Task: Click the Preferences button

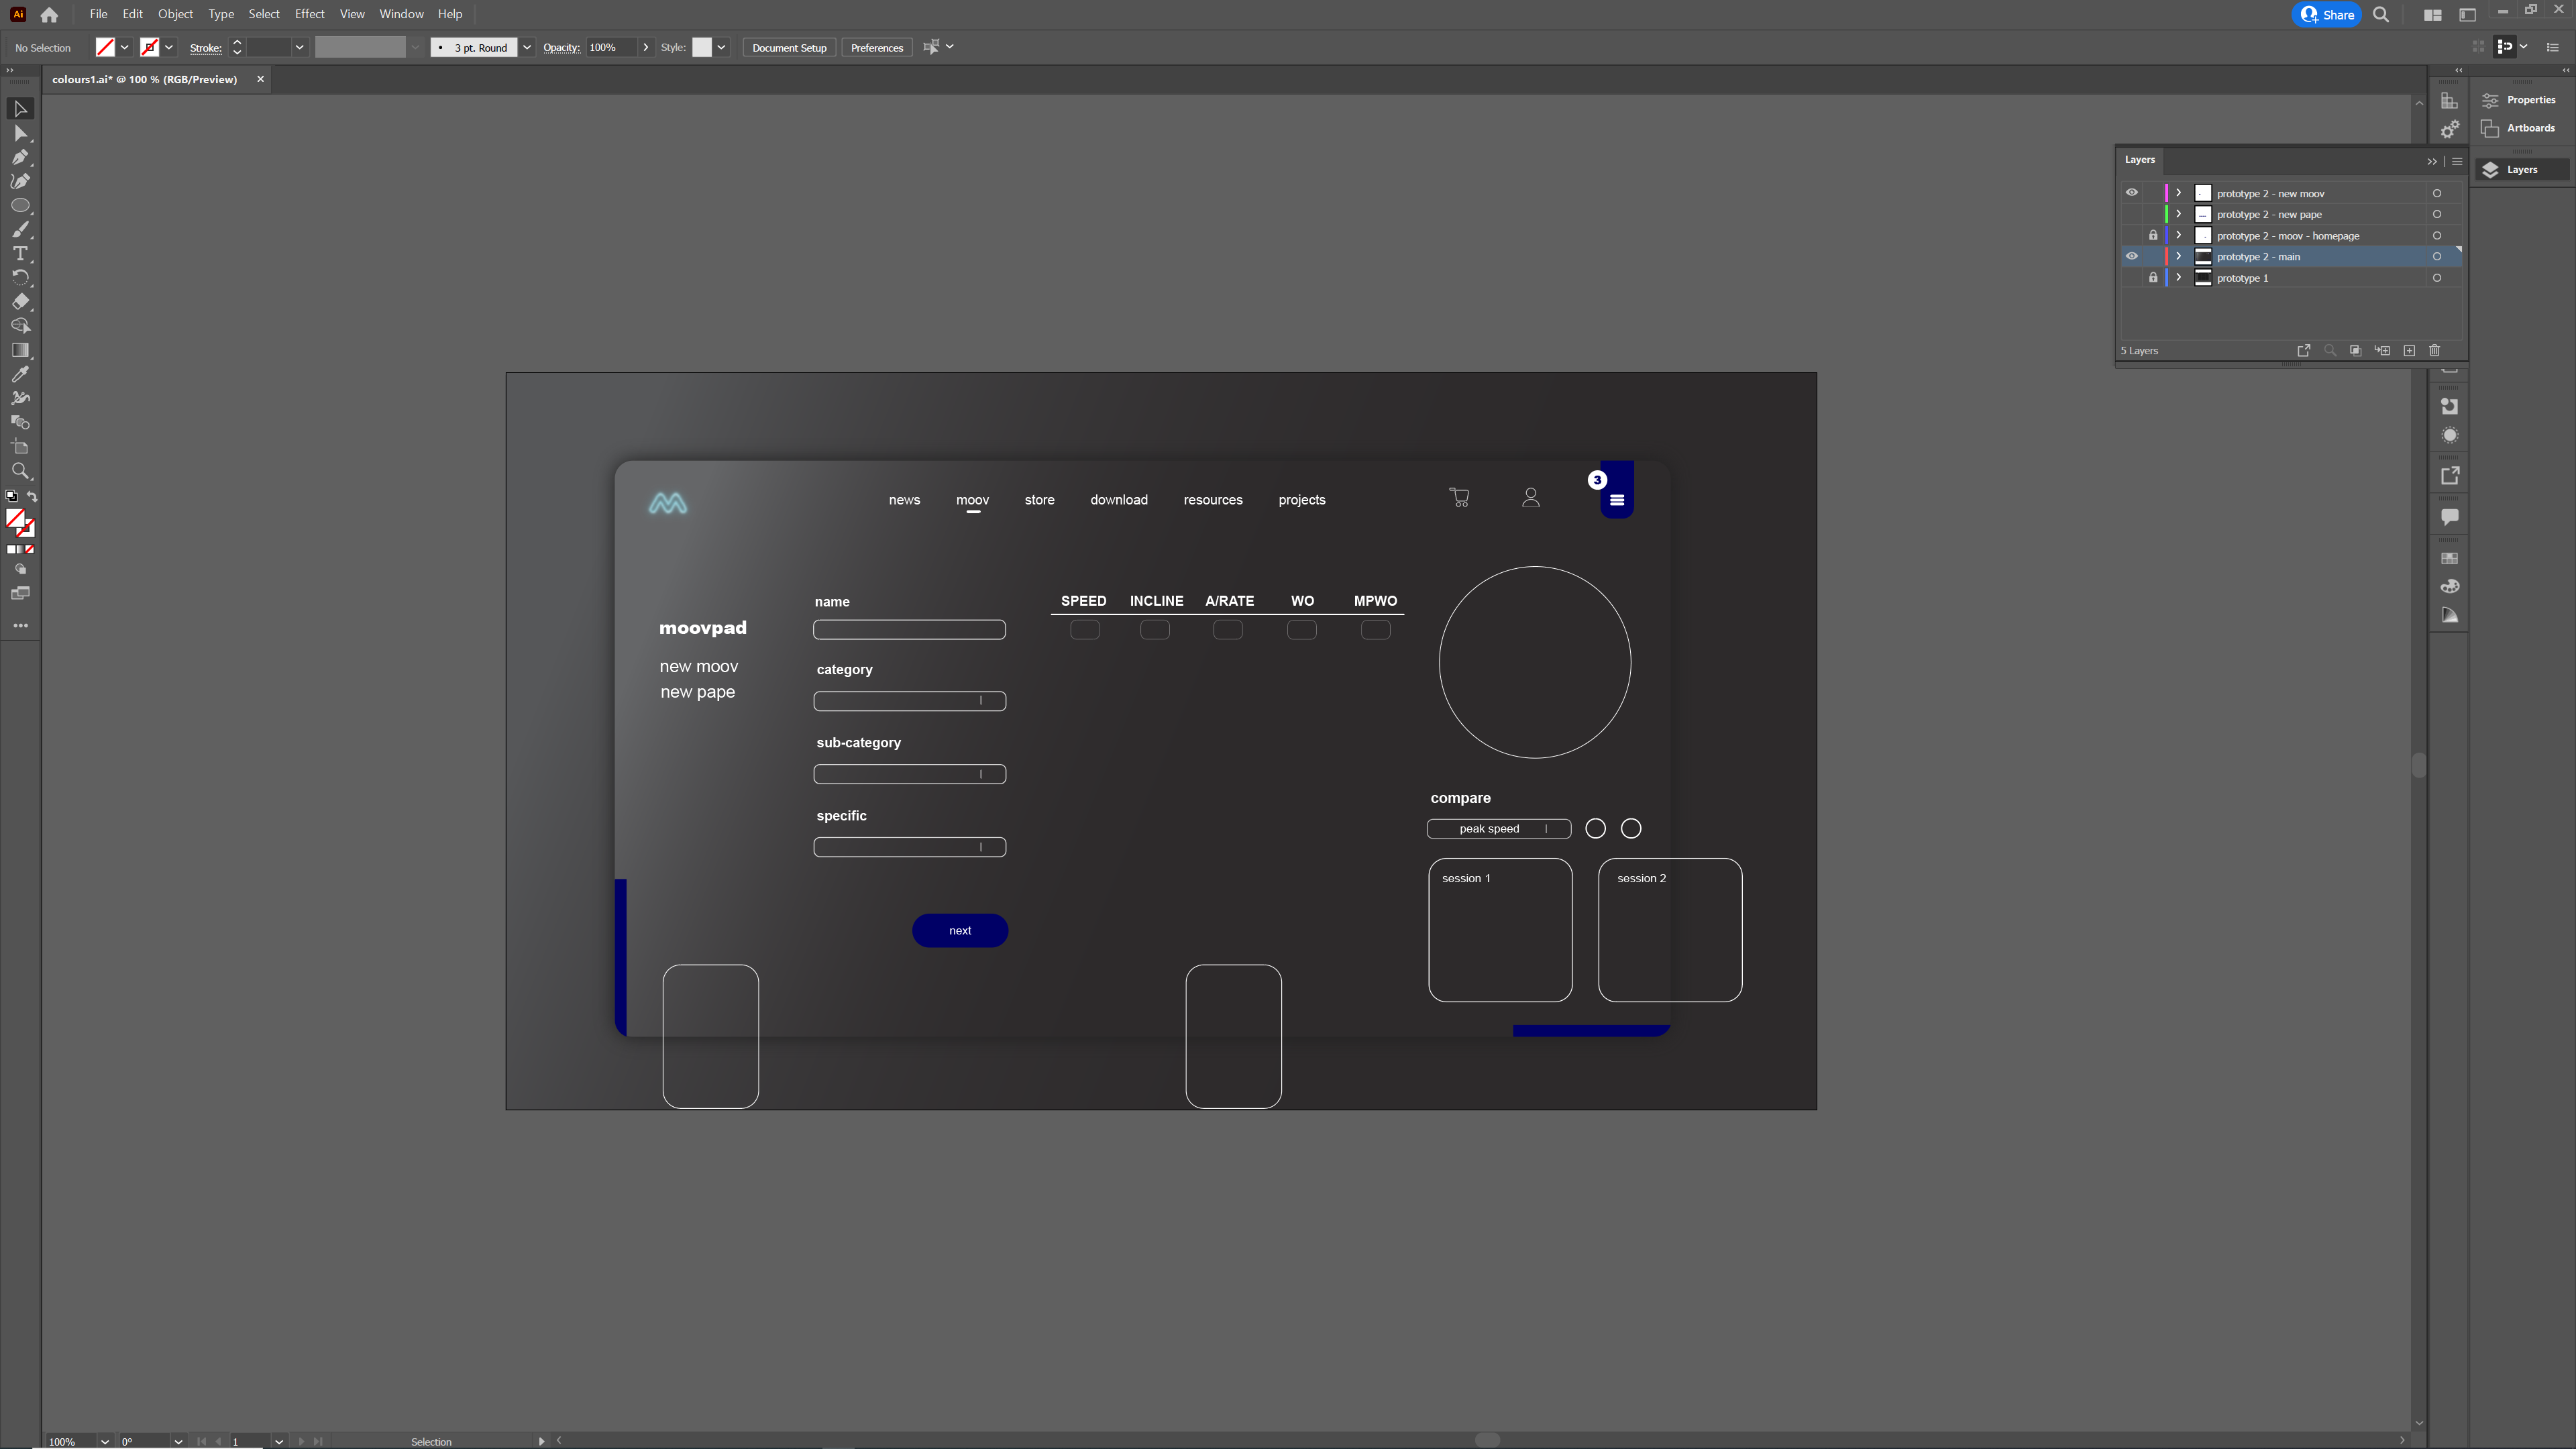Action: 876,48
